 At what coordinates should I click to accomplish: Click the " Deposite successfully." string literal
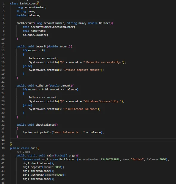tap(103, 62)
